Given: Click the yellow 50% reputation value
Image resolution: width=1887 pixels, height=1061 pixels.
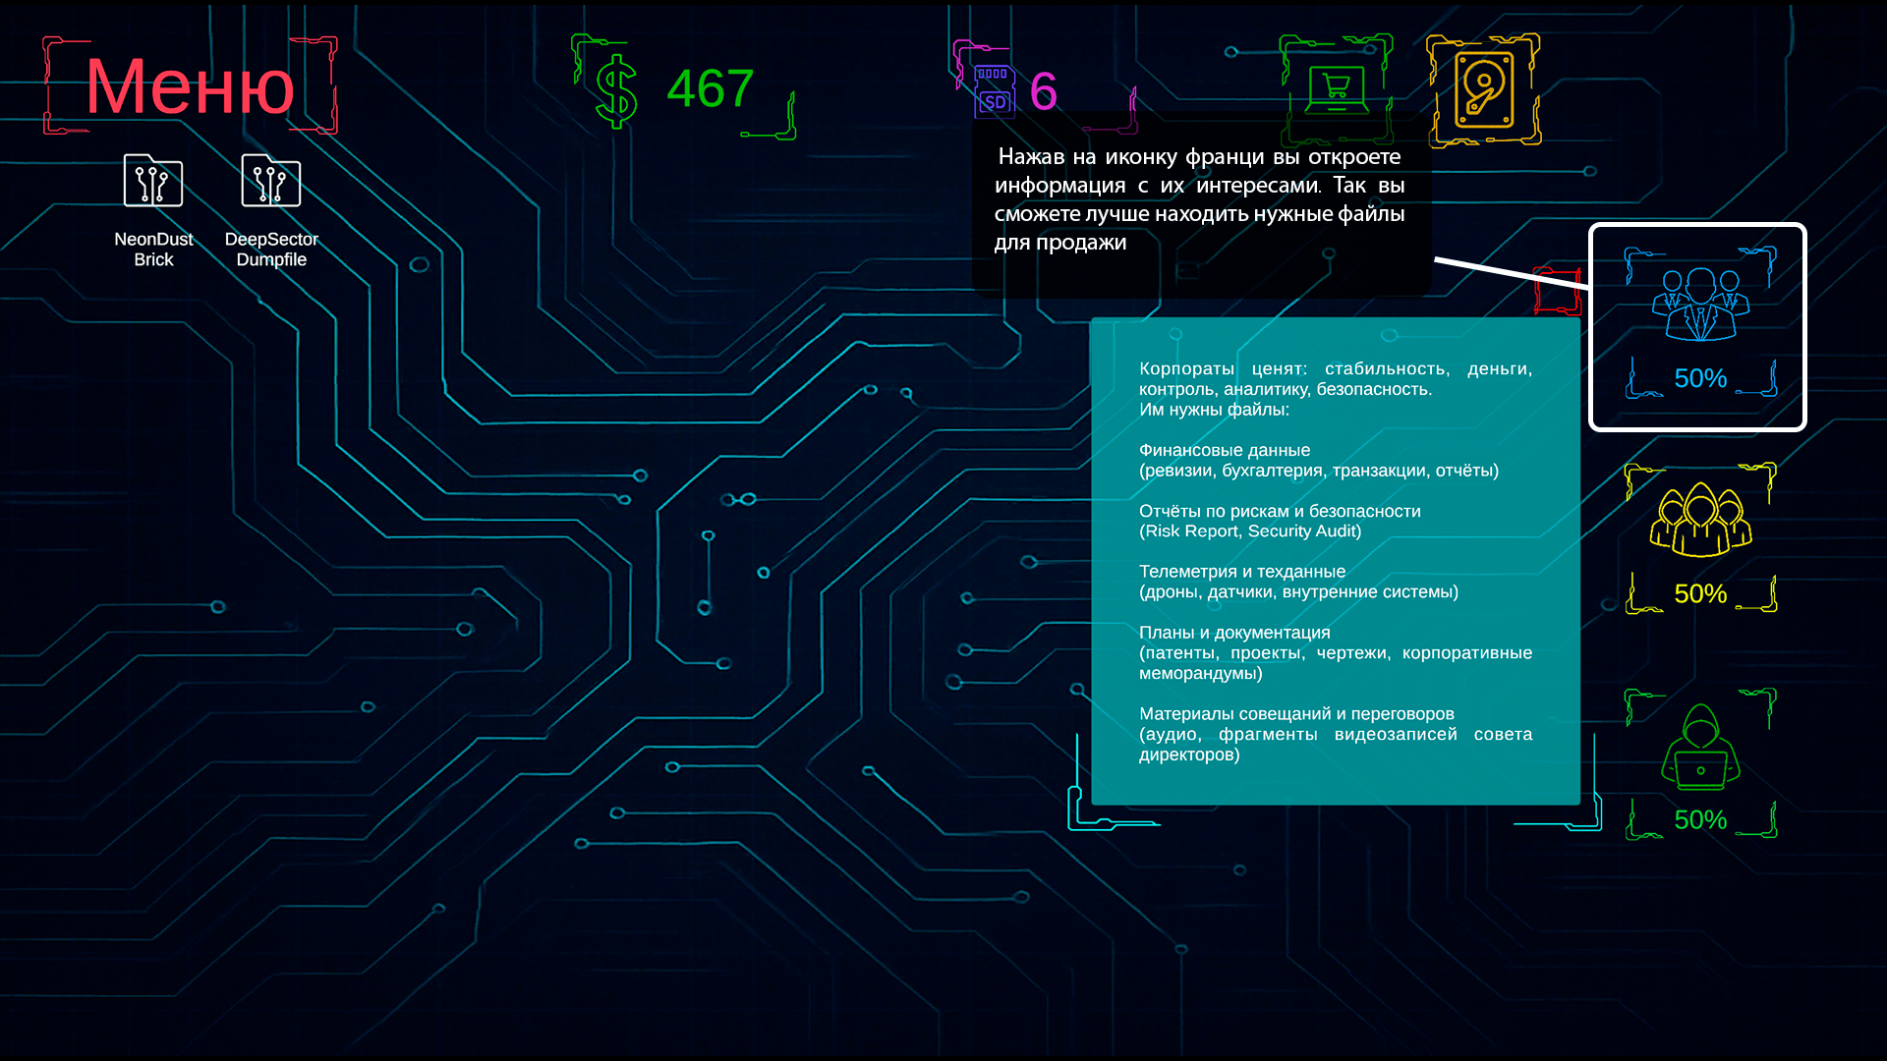Looking at the screenshot, I should tap(1700, 594).
